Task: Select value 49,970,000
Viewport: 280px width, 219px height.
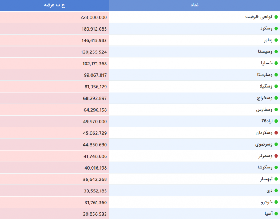Action: coord(95,122)
